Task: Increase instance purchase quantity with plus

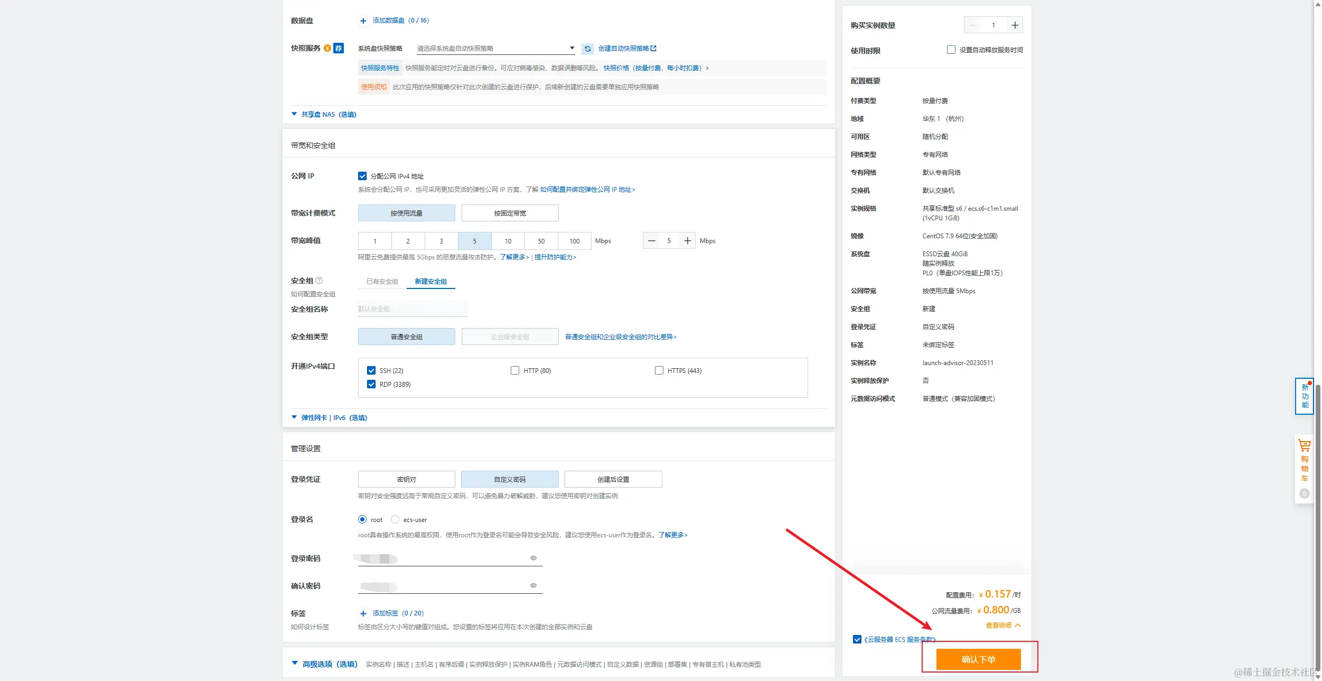Action: point(1015,25)
